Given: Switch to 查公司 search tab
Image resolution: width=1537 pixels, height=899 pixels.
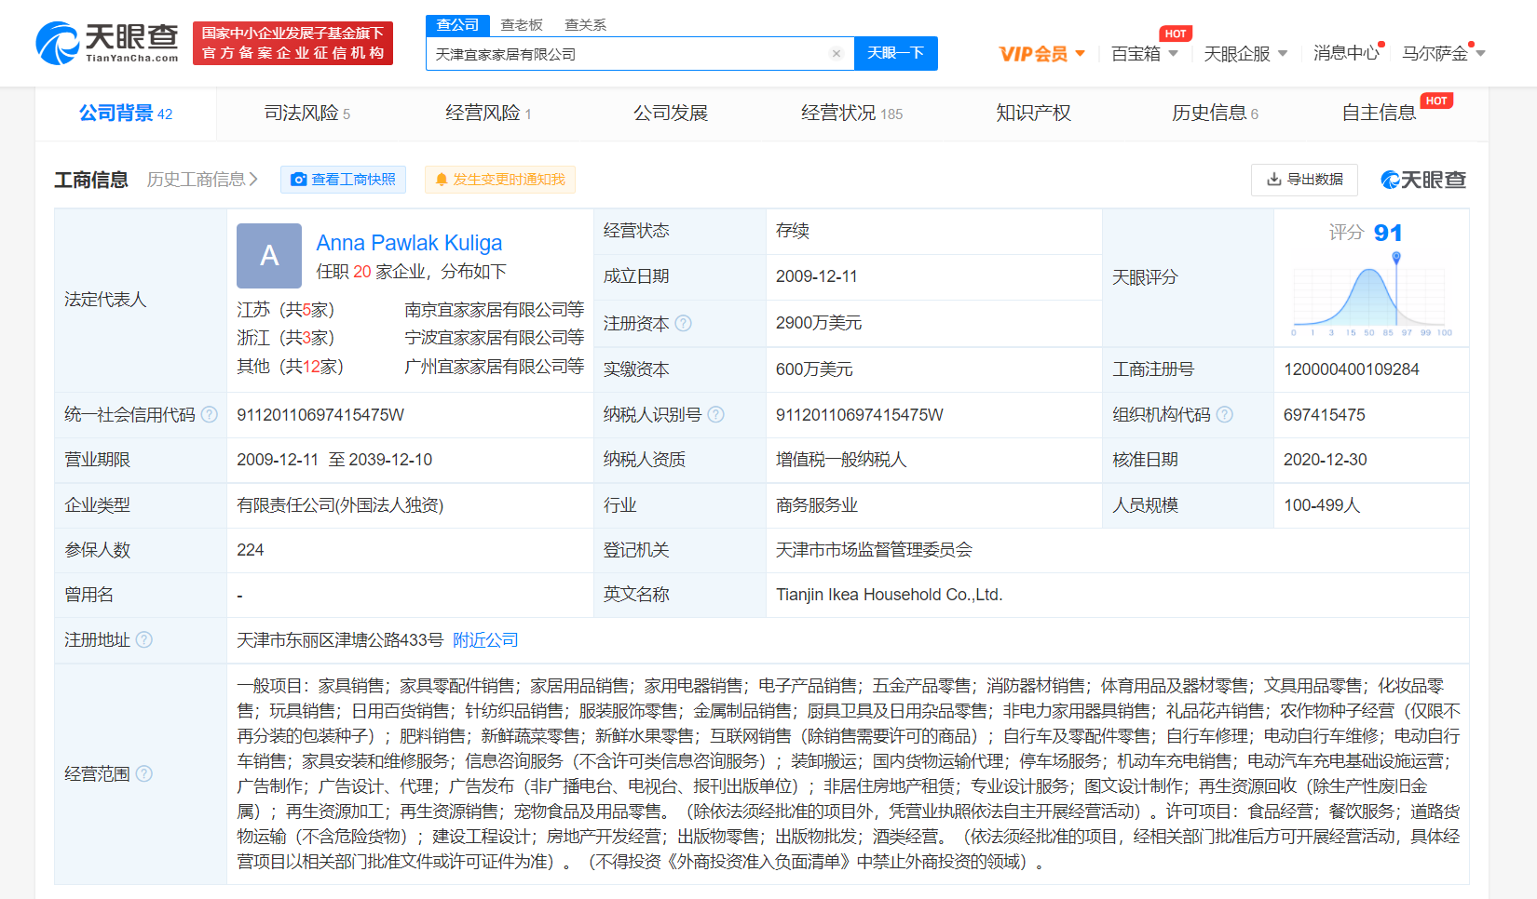Looking at the screenshot, I should pyautogui.click(x=457, y=25).
